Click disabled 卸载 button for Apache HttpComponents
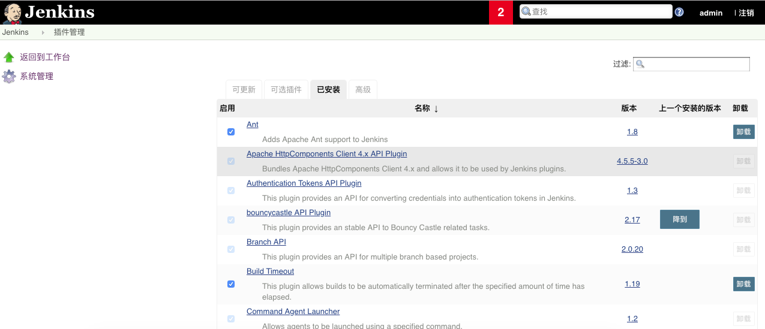This screenshot has height=329, width=765. click(744, 161)
